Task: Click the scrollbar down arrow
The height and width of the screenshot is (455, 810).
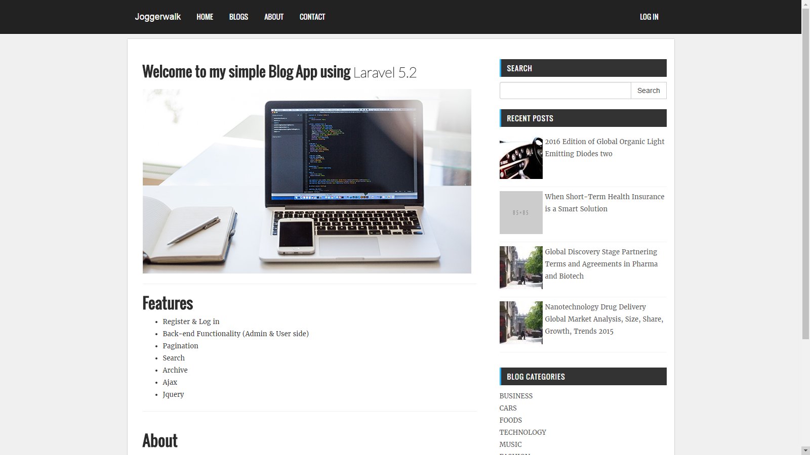Action: pyautogui.click(x=805, y=450)
